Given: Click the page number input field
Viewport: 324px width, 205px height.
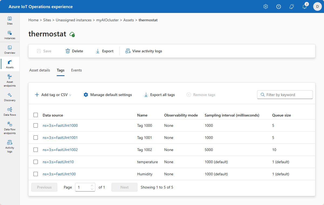Looking at the screenshot, I should pos(85,187).
